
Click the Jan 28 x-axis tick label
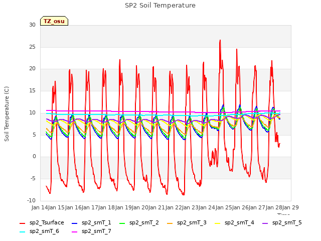[x=274, y=207]
